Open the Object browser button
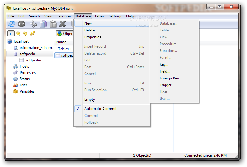This screenshot has height=167, width=247. coord(65,33)
